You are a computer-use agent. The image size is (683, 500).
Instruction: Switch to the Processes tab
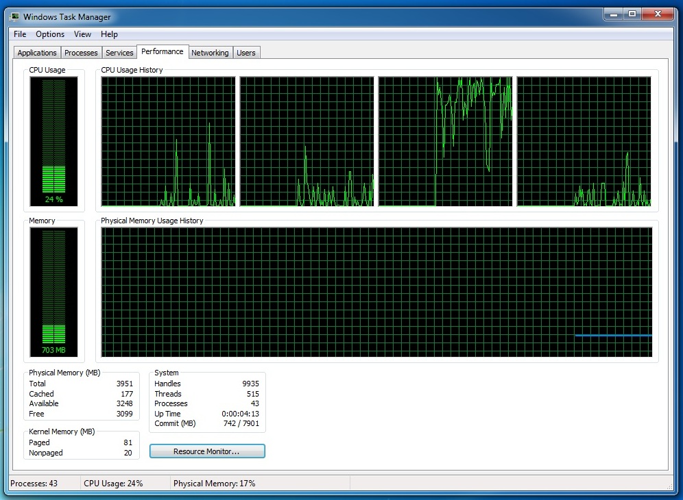tap(81, 53)
